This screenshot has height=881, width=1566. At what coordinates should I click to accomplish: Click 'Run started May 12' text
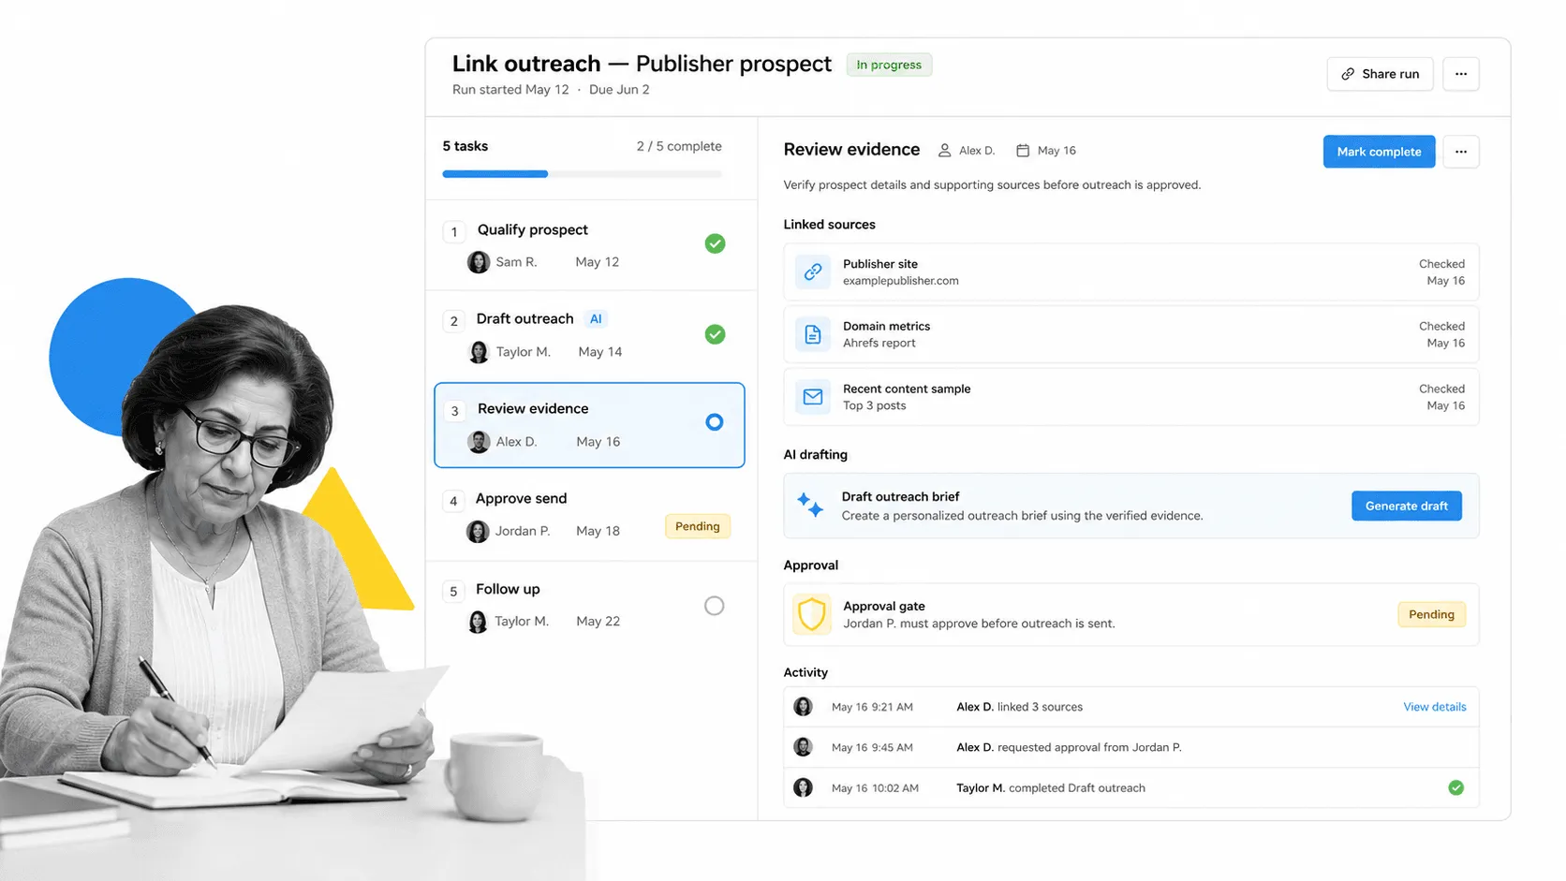click(x=510, y=90)
